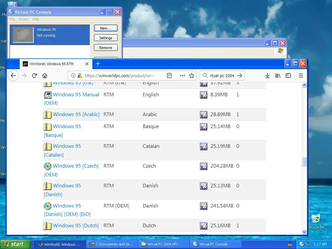
Task: Switch to WinWorld taskbar button
Action: coord(60,244)
